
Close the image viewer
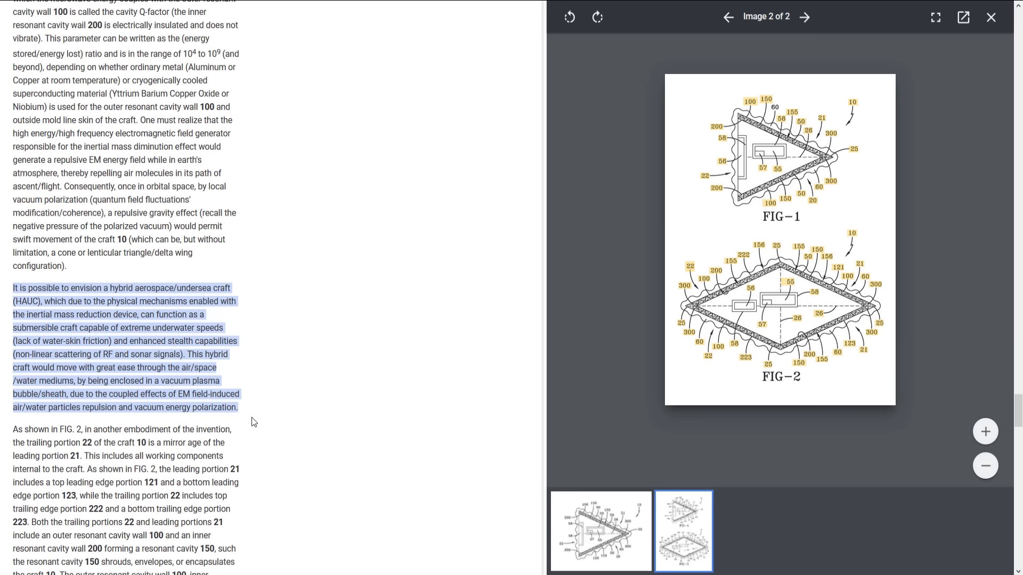pos(991,17)
